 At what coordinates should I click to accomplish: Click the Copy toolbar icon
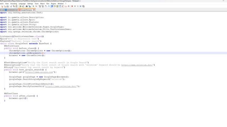pos(14,6)
